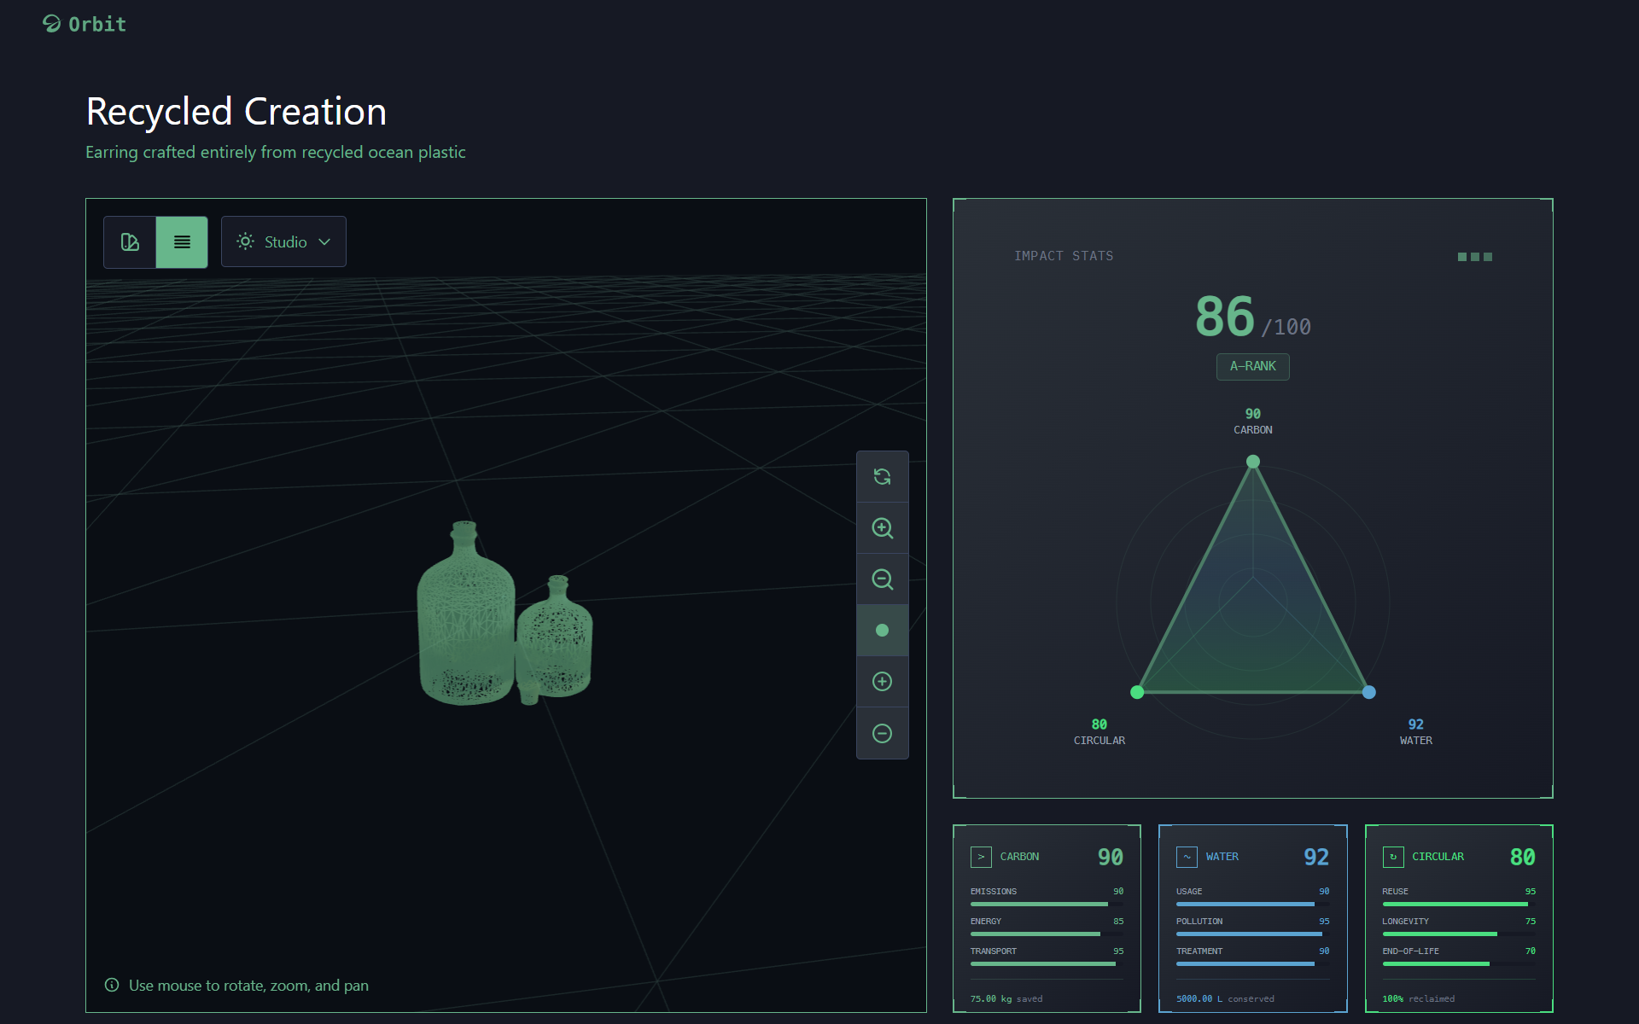Select the CARBON point on the radar chart
Viewport: 1639px width, 1024px height.
[1252, 462]
